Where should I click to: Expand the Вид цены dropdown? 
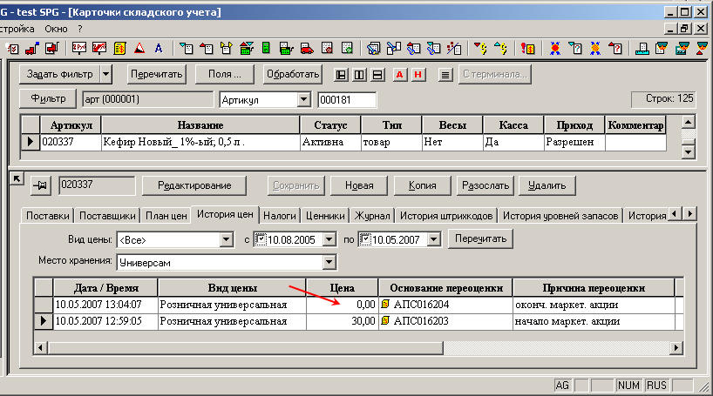coord(226,239)
